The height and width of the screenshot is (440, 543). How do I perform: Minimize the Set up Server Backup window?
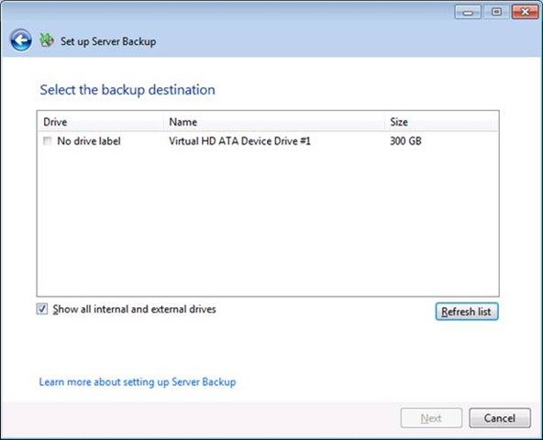point(468,12)
